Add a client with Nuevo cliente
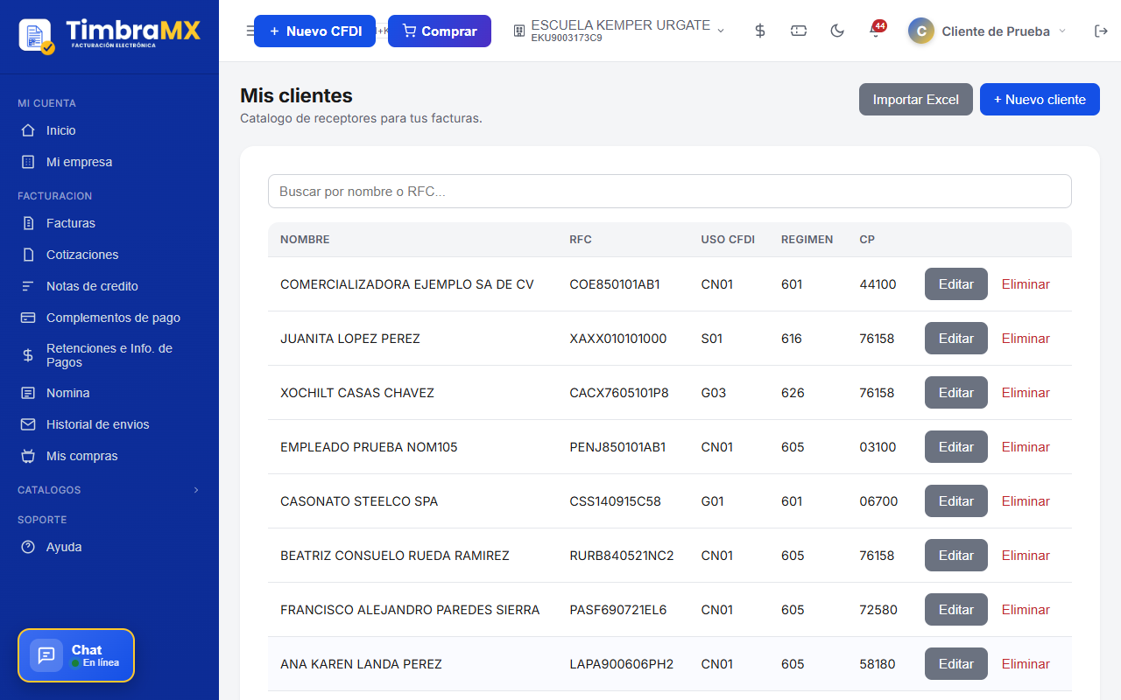The height and width of the screenshot is (700, 1121). tap(1040, 100)
